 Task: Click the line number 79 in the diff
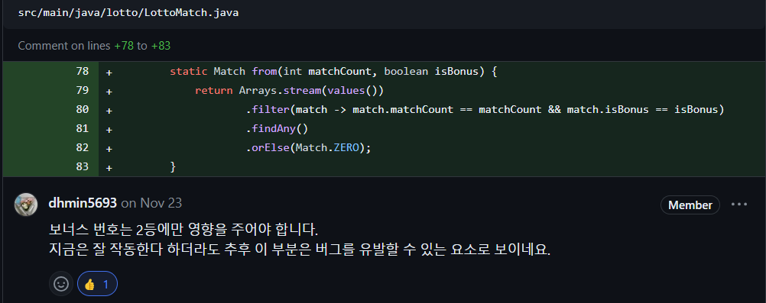coord(83,90)
